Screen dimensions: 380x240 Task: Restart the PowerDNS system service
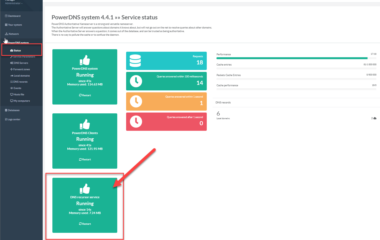[85, 95]
